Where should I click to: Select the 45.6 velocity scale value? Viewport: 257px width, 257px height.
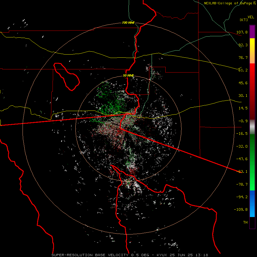pyautogui.click(x=243, y=83)
